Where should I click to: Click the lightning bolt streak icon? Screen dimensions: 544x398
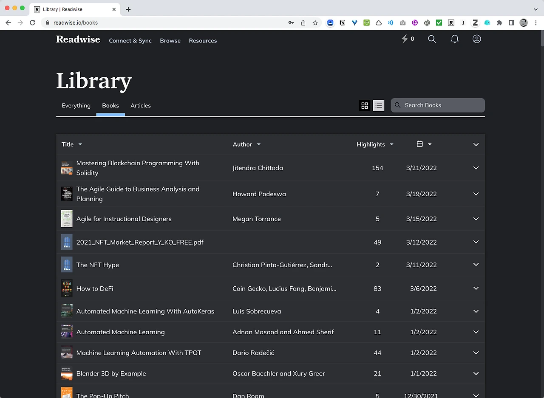[405, 39]
